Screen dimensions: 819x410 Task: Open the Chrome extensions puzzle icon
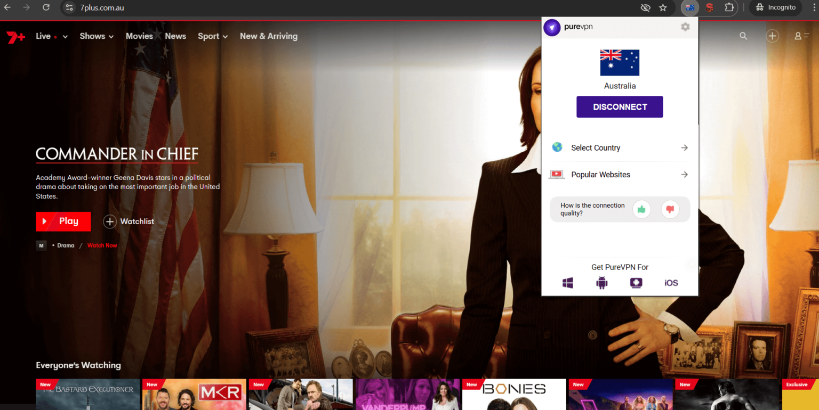tap(729, 7)
